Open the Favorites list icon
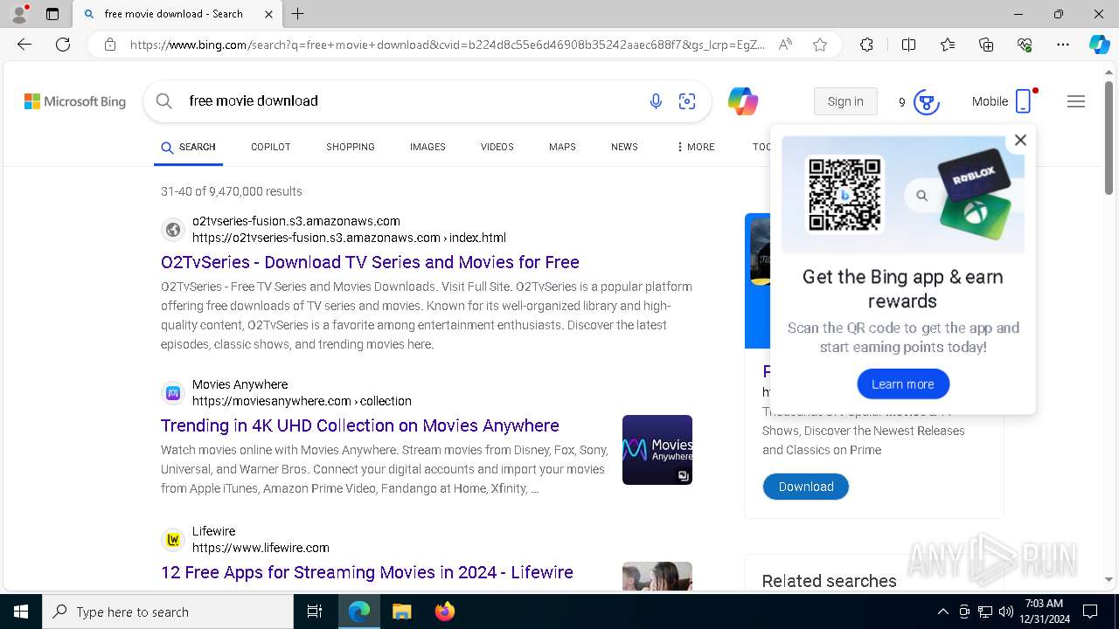The height and width of the screenshot is (629, 1119). (x=948, y=45)
